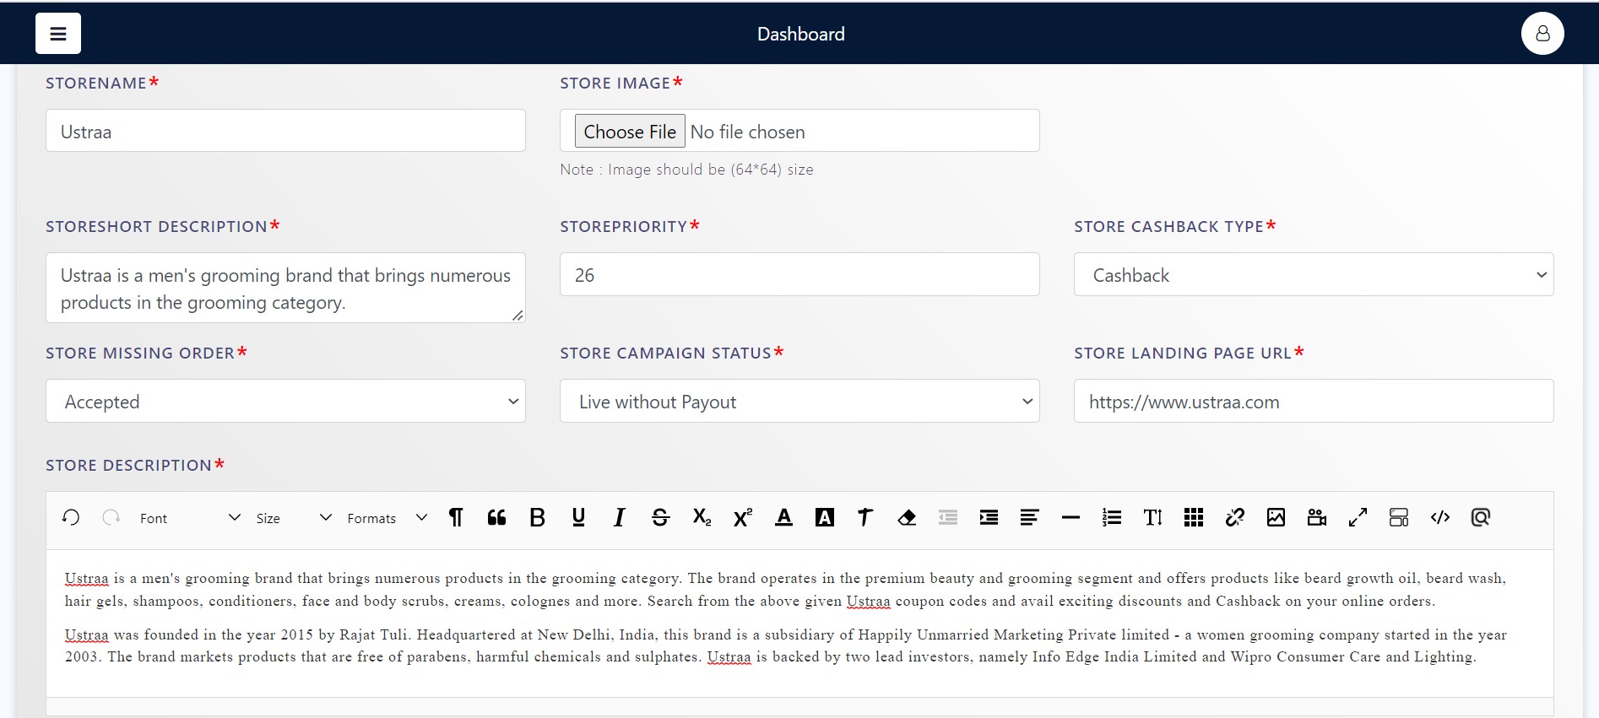Open the Font dropdown
This screenshot has height=718, width=1599.
[191, 517]
